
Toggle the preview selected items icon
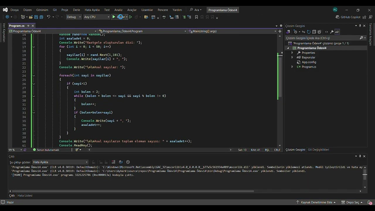pyautogui.click(x=337, y=32)
